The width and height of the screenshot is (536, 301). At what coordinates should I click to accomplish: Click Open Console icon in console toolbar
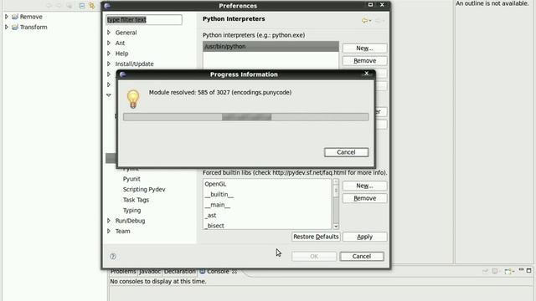click(509, 271)
